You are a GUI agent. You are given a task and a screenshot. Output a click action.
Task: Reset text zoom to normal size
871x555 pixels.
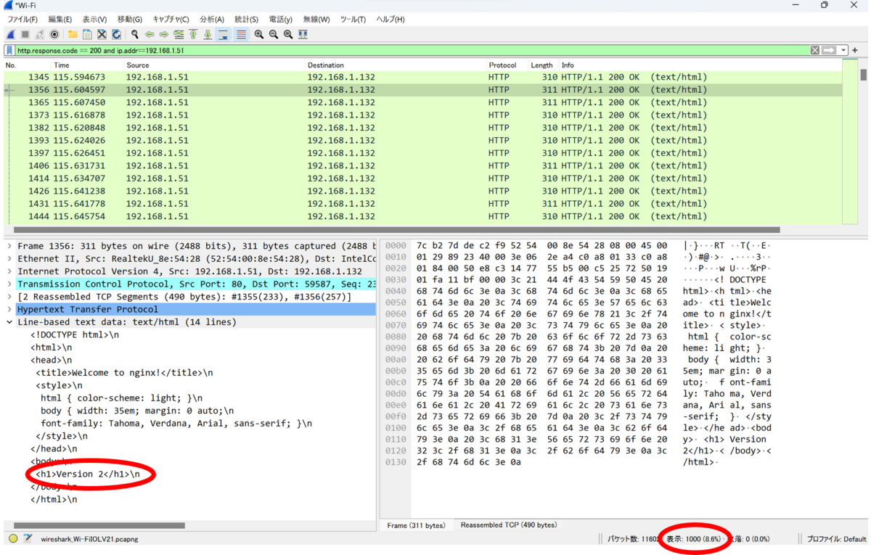(x=288, y=34)
